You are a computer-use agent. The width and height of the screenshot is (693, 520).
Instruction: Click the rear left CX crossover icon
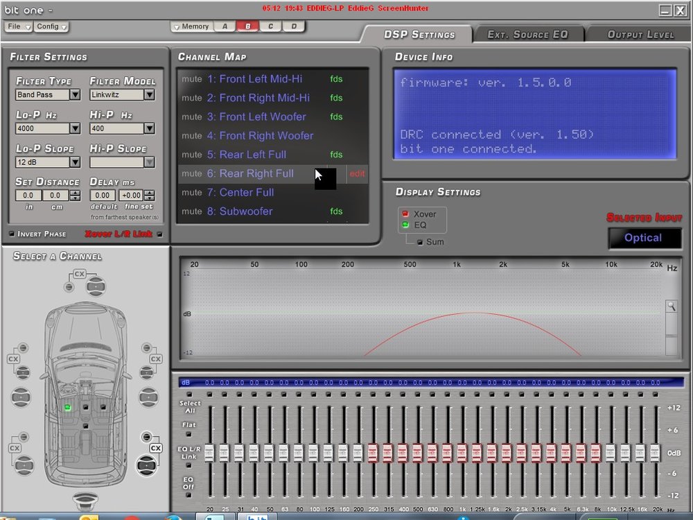(x=15, y=448)
